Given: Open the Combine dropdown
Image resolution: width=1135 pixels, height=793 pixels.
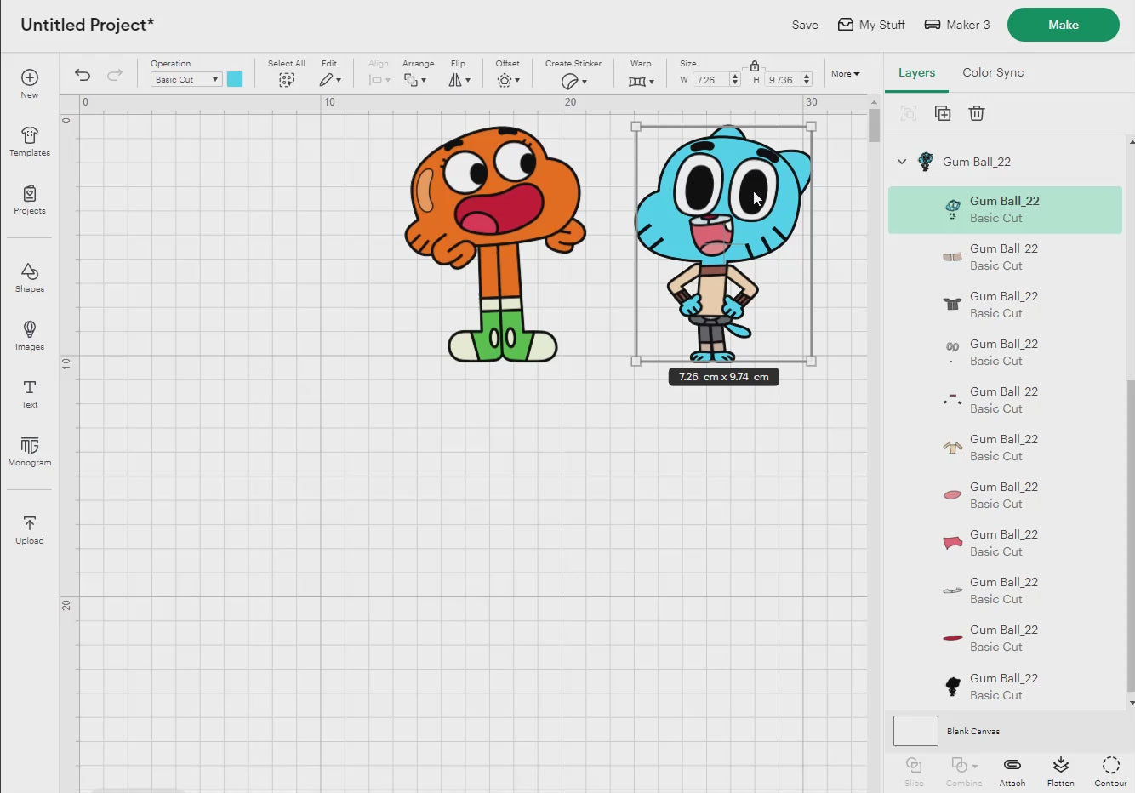Looking at the screenshot, I should 964,771.
